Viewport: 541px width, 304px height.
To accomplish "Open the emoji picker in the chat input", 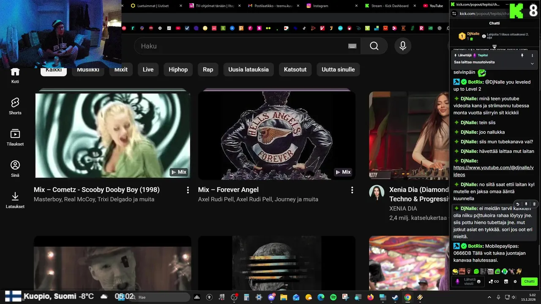I will tap(479, 282).
